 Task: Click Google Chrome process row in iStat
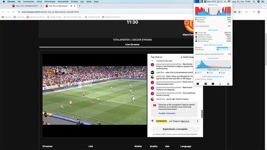pyautogui.click(x=213, y=35)
